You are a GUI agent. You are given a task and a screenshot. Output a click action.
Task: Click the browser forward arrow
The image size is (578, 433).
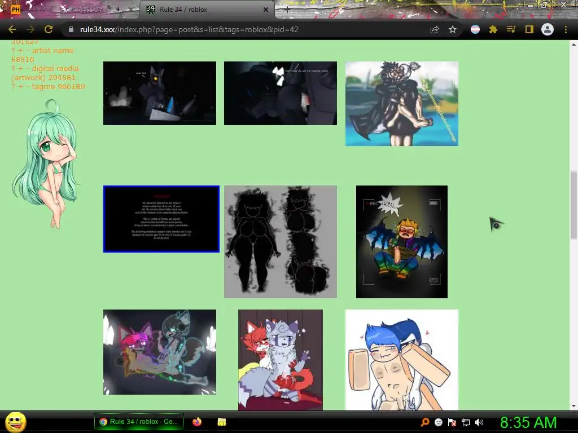30,29
